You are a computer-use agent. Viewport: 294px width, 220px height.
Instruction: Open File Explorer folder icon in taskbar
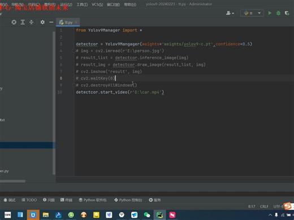[x=46, y=215]
